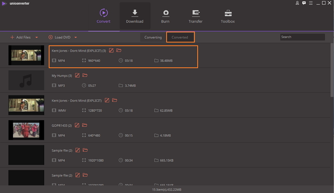Click the GOPR1433 (2) video thumbnail
The height and width of the screenshot is (193, 334).
[x=26, y=130]
